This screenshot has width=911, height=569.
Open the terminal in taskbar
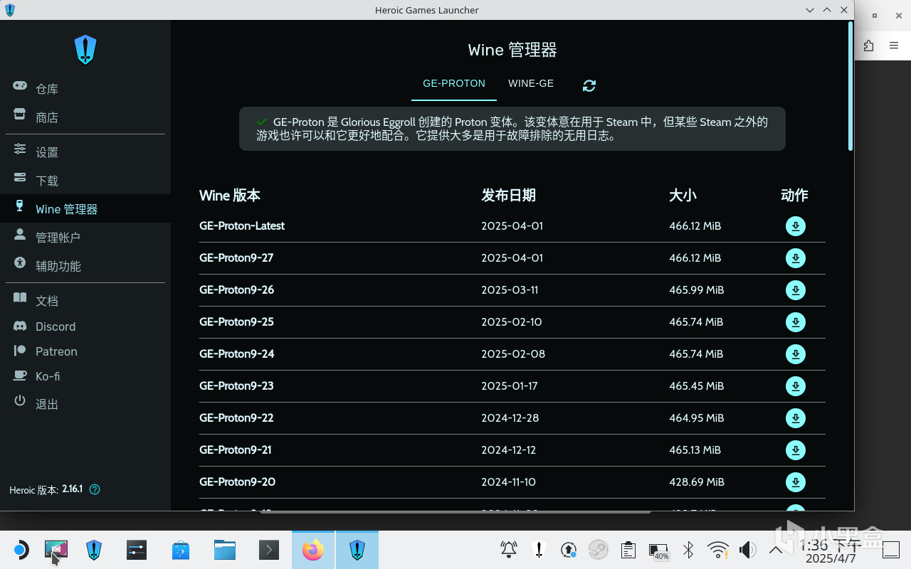(x=269, y=550)
